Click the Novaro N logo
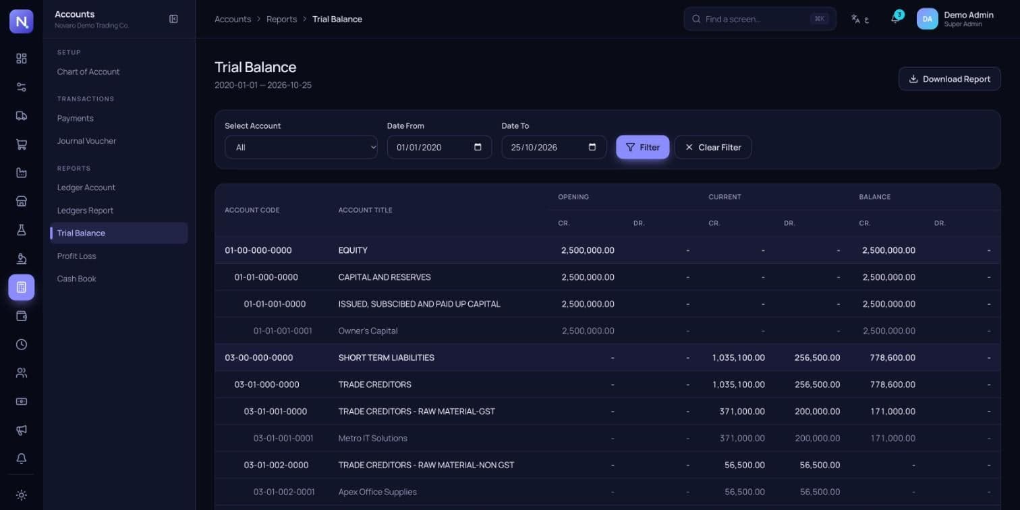Screen dimensions: 1020x510 (x=22, y=22)
